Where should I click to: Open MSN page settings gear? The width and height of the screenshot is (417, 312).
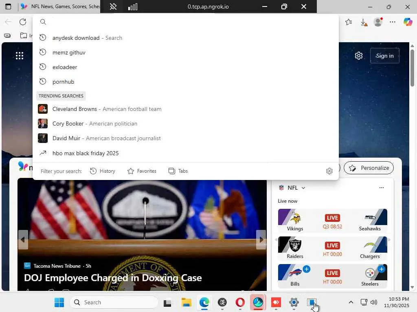coord(358,56)
